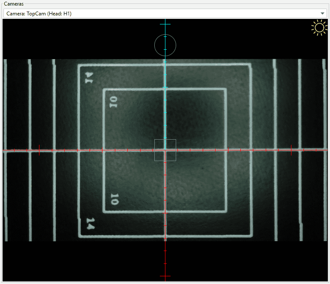Click the bottom-right corner of inner square

click(225, 211)
